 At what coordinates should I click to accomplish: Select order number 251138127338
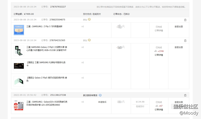[x=58, y=95]
